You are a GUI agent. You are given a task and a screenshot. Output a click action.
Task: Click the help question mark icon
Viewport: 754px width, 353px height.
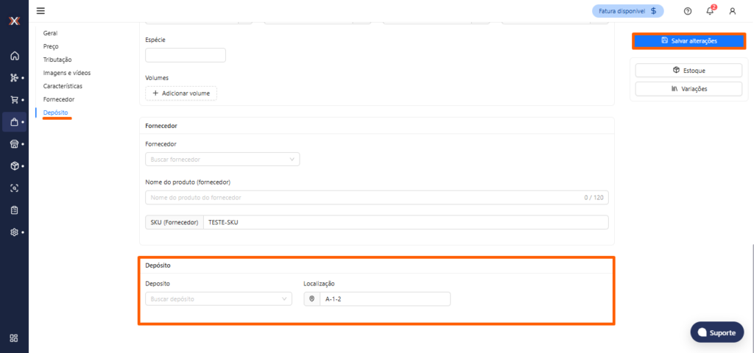[688, 11]
